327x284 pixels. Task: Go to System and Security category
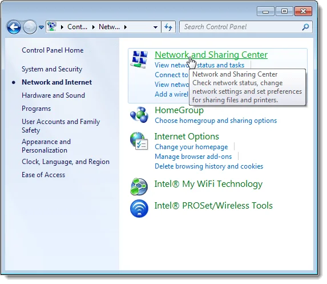(52, 69)
